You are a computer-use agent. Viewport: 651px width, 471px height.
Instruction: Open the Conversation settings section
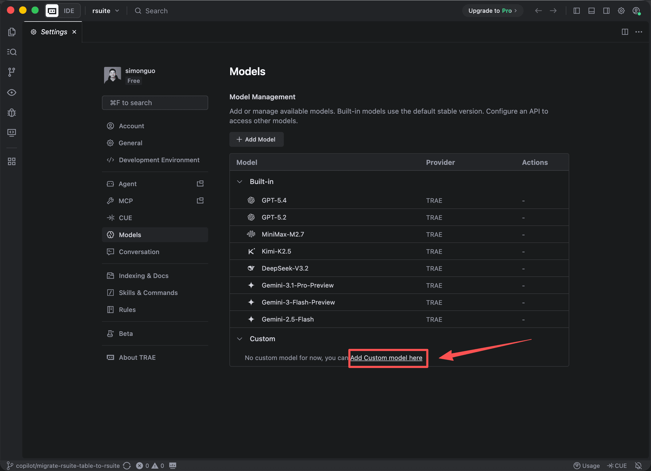pos(155,252)
